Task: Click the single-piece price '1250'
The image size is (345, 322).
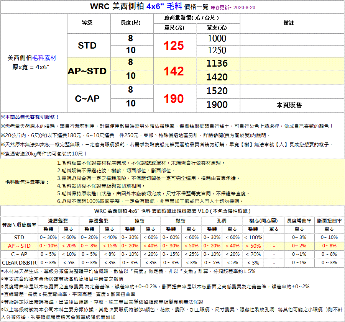Action: click(x=217, y=50)
